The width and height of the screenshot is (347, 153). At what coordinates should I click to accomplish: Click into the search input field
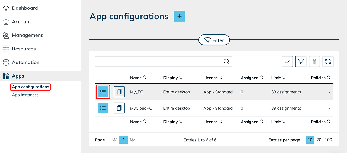159,62
